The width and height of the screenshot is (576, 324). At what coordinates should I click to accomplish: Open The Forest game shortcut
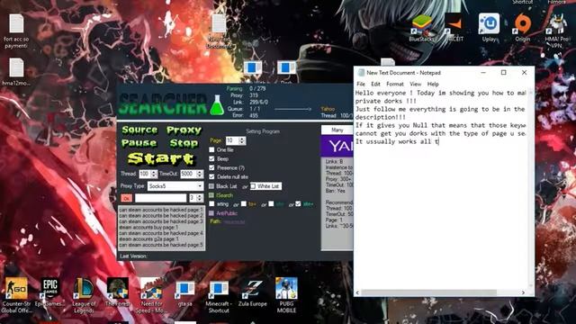click(x=118, y=292)
